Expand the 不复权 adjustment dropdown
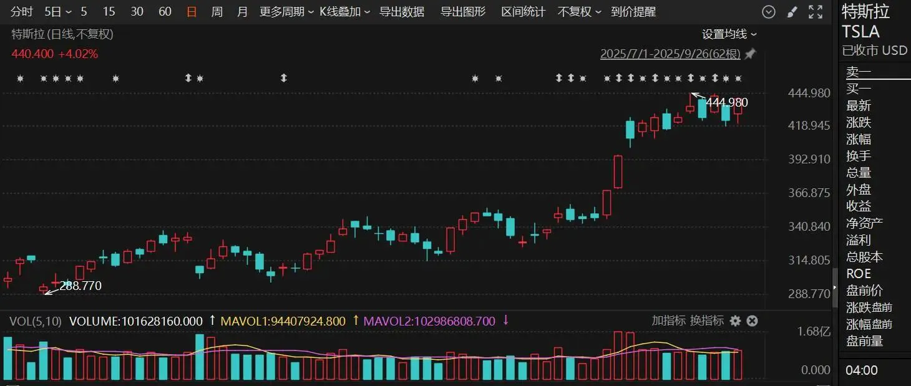 pos(580,12)
